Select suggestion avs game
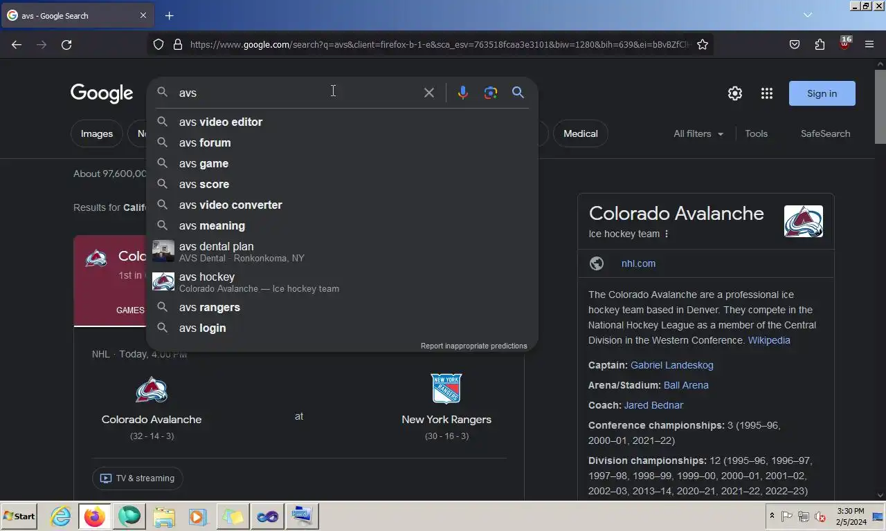Screen dimensions: 886x531 click(342, 163)
